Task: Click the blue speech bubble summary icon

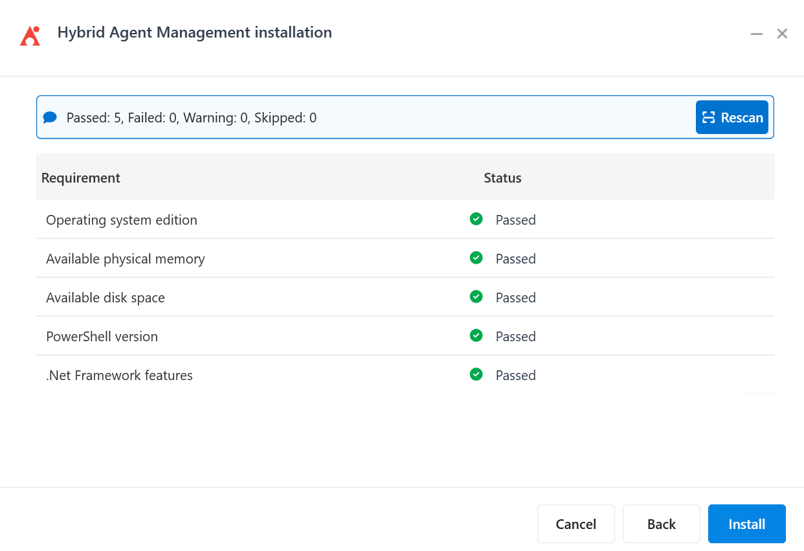Action: pyautogui.click(x=50, y=117)
